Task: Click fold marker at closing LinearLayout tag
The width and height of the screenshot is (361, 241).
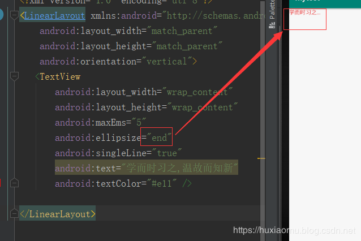Action: click(14, 213)
